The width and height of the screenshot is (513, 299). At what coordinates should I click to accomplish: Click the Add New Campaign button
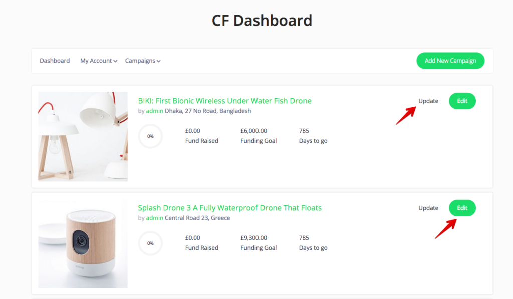[x=450, y=61]
